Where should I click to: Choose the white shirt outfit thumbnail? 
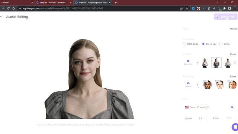point(228,63)
